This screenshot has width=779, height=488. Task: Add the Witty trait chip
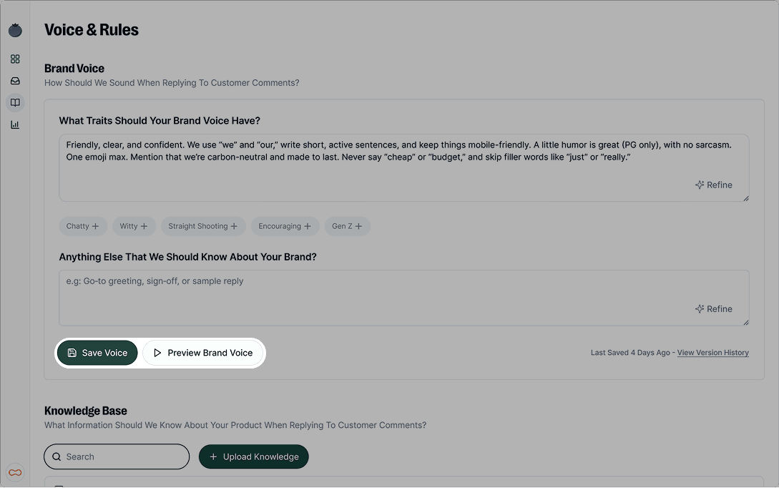point(134,226)
